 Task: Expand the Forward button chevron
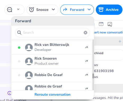89,10
